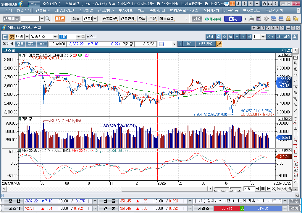Toggle the 주기 sync button
302x213 pixels.
tap(31, 44)
